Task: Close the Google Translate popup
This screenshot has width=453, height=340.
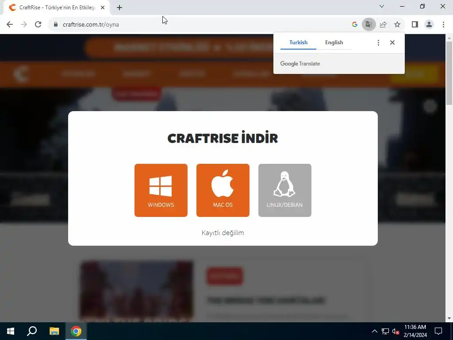Action: [392, 43]
